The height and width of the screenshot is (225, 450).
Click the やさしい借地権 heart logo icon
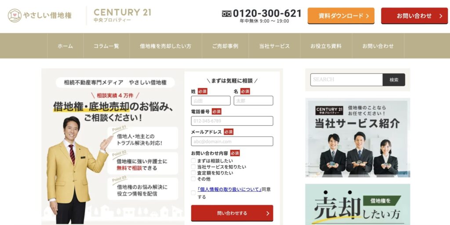[x=15, y=15]
